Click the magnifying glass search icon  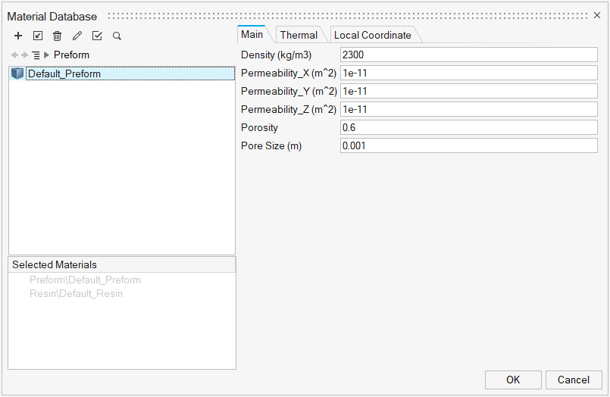click(x=117, y=36)
